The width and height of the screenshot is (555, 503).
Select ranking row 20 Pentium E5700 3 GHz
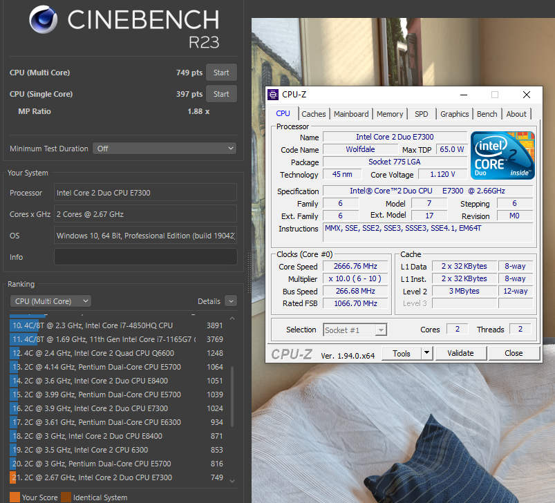pos(118,464)
